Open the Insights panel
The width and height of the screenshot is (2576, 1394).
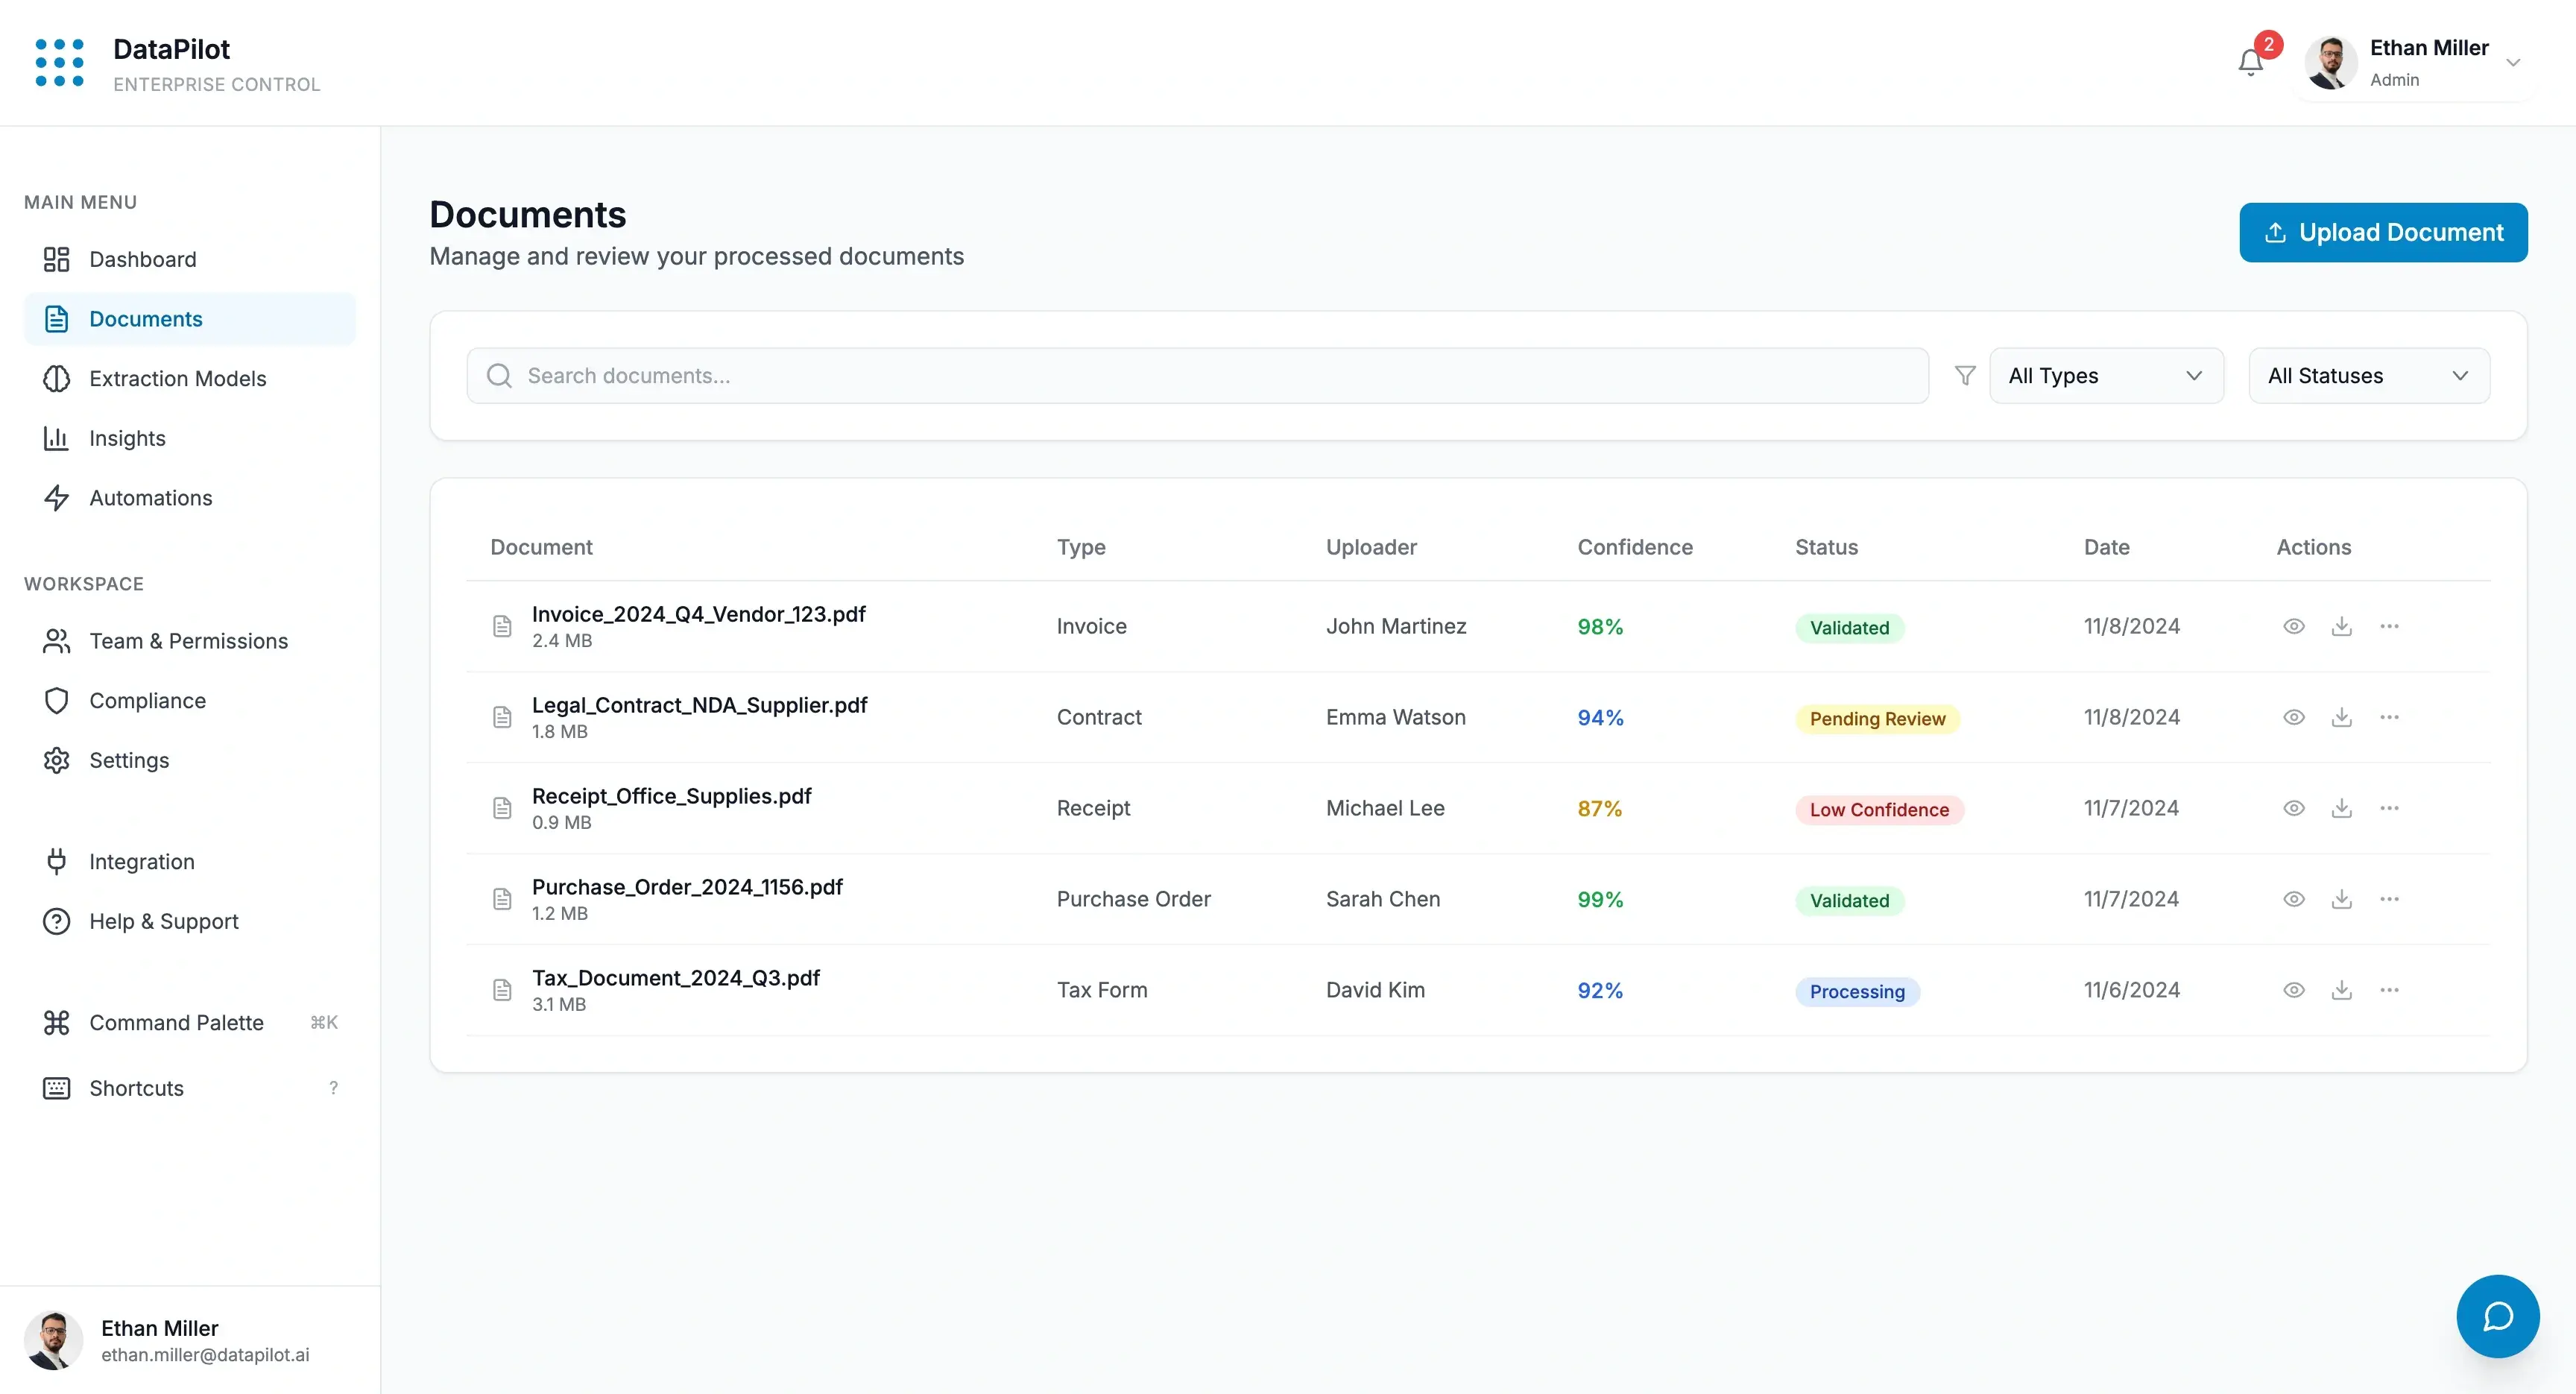[x=127, y=438]
